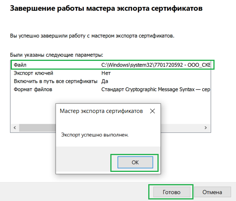Click the popup title Мастер экспорта сертификатов
The height and width of the screenshot is (201, 236).
102,111
